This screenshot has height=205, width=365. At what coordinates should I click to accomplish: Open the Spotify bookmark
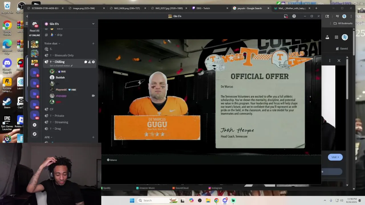[106, 188]
